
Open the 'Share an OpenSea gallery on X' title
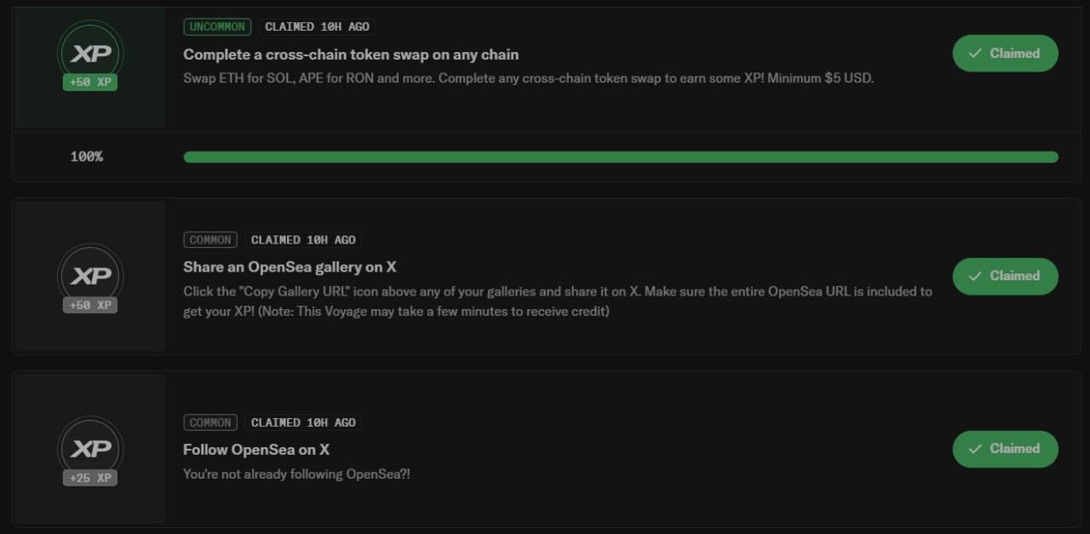point(290,267)
